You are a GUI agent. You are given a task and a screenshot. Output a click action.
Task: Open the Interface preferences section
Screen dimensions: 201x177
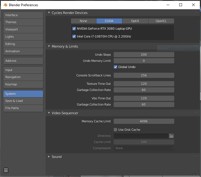pos(23,15)
